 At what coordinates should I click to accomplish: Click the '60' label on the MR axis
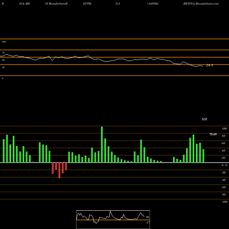[x=223, y=143]
